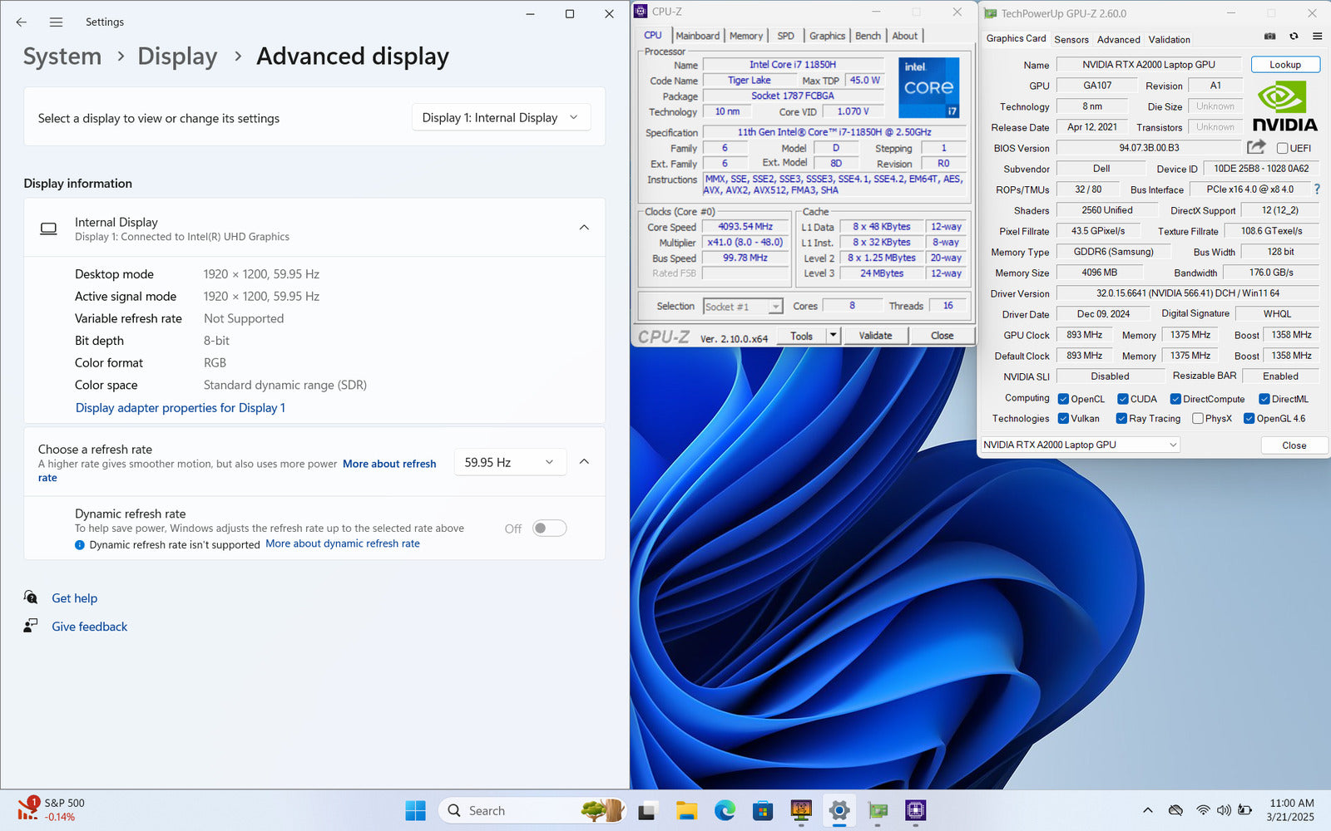Show hidden icons in system tray
This screenshot has height=831, width=1331.
[x=1148, y=810]
